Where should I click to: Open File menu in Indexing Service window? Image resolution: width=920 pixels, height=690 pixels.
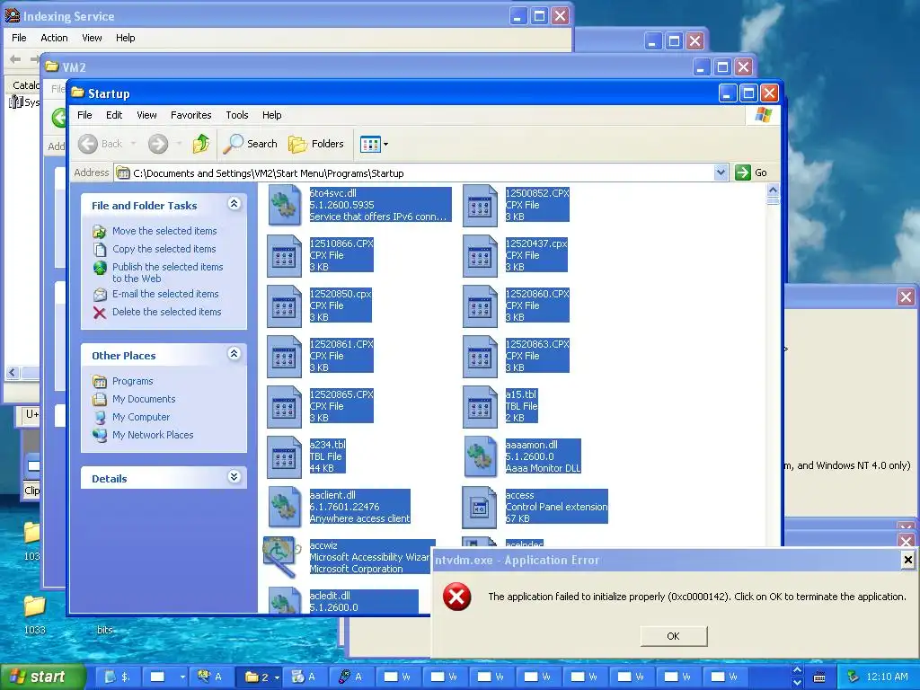(19, 38)
